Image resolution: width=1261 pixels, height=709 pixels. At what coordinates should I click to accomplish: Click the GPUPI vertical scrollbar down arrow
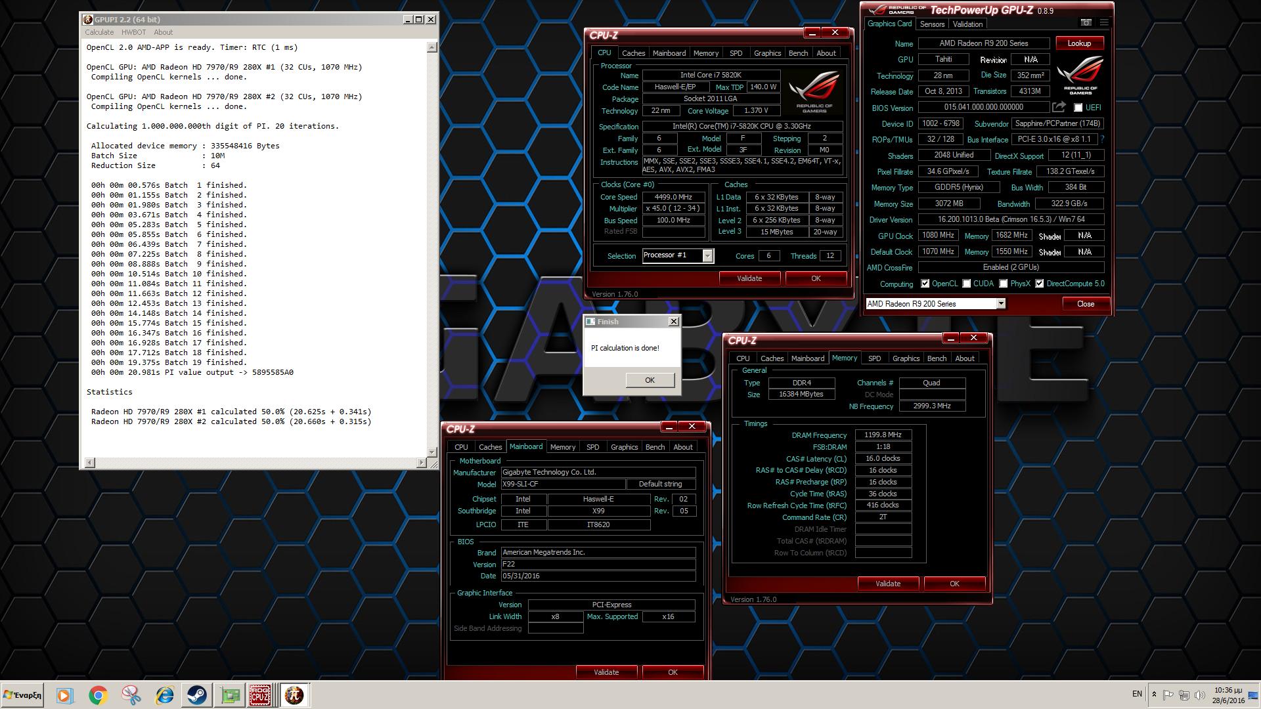[431, 452]
